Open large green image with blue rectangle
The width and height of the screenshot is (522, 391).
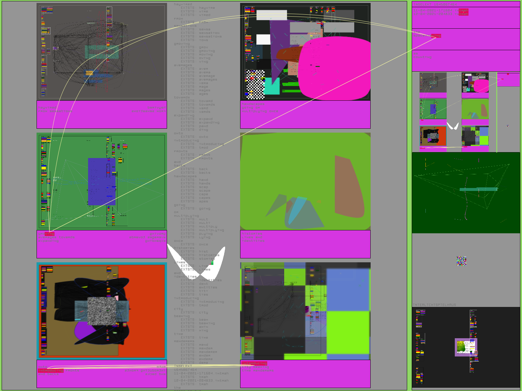click(102, 181)
